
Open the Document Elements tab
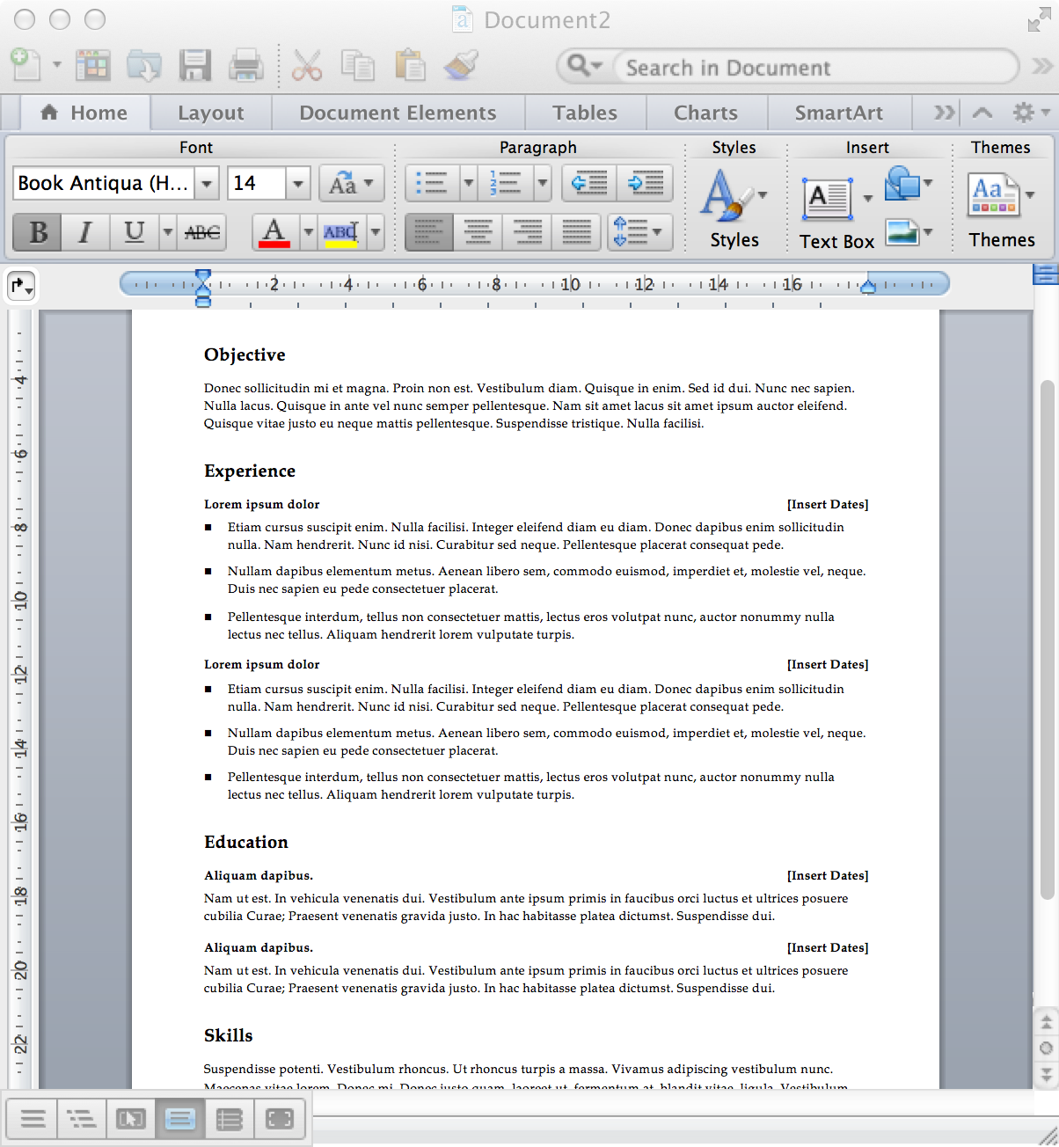(x=398, y=113)
